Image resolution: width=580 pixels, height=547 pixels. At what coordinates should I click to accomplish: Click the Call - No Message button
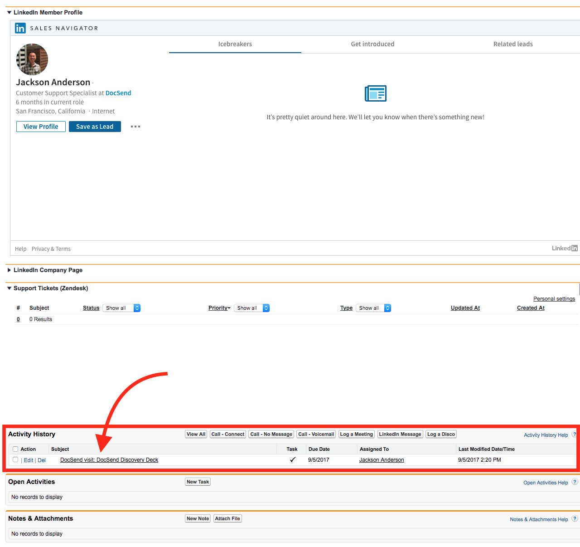point(271,434)
